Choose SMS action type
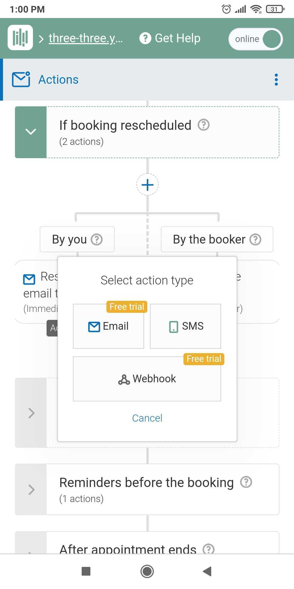This screenshot has width=294, height=589. pos(185,326)
